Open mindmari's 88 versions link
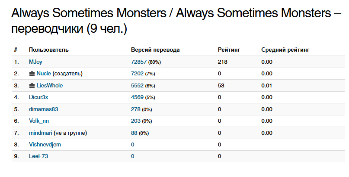The image size is (349, 177). pyautogui.click(x=134, y=133)
